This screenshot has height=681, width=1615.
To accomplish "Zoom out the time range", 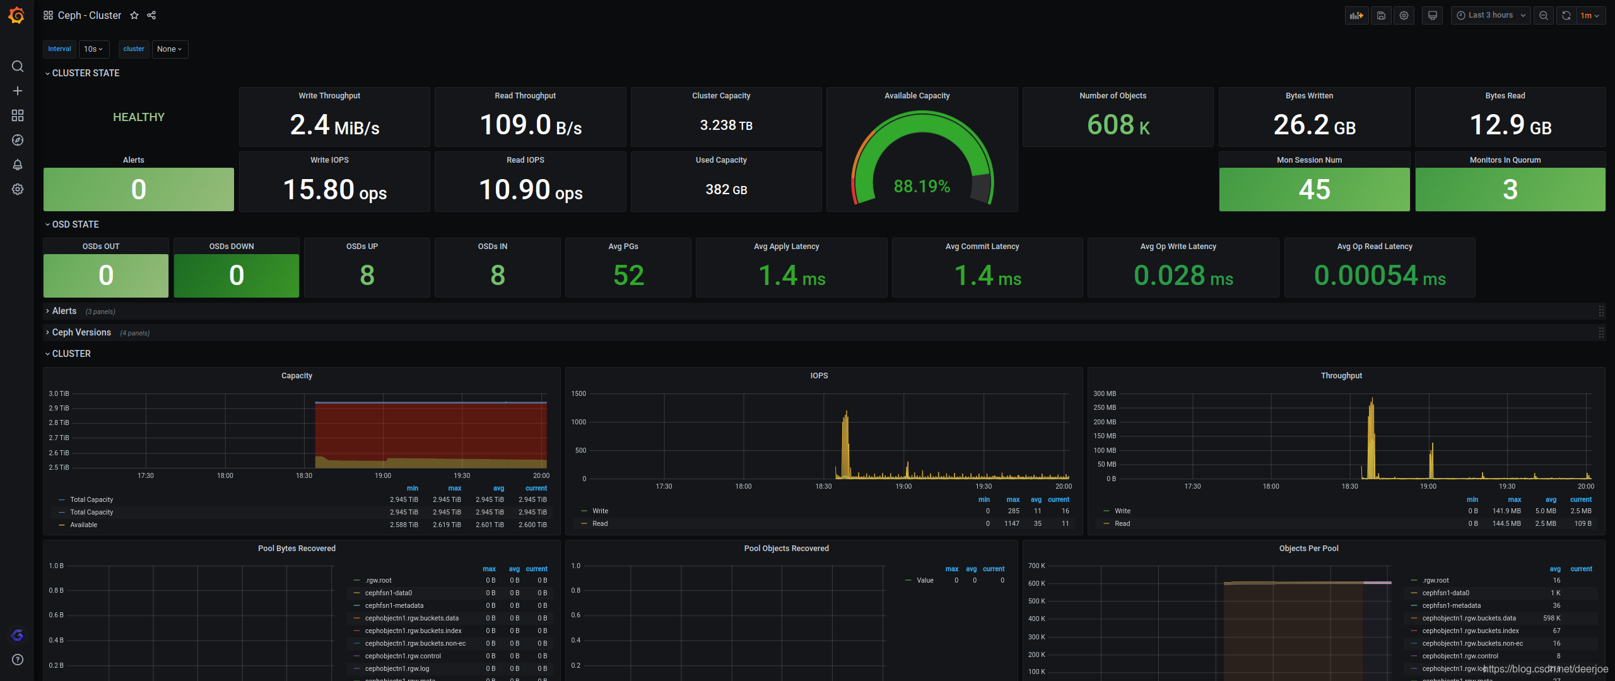I will pyautogui.click(x=1544, y=15).
